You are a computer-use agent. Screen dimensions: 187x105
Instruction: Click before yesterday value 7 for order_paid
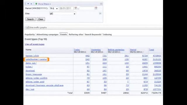tap(128, 82)
